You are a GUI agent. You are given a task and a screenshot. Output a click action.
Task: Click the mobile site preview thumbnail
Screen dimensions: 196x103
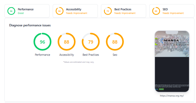172,61
